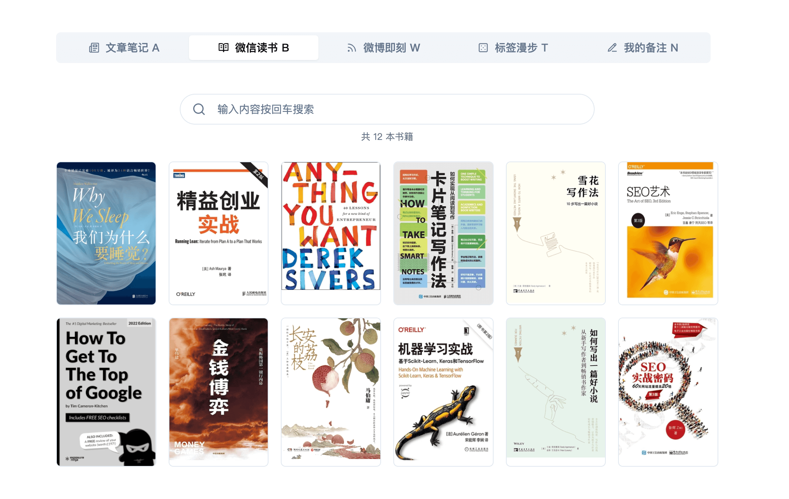Switch to the 文章笔记 A tab
The height and width of the screenshot is (499, 789).
point(124,48)
